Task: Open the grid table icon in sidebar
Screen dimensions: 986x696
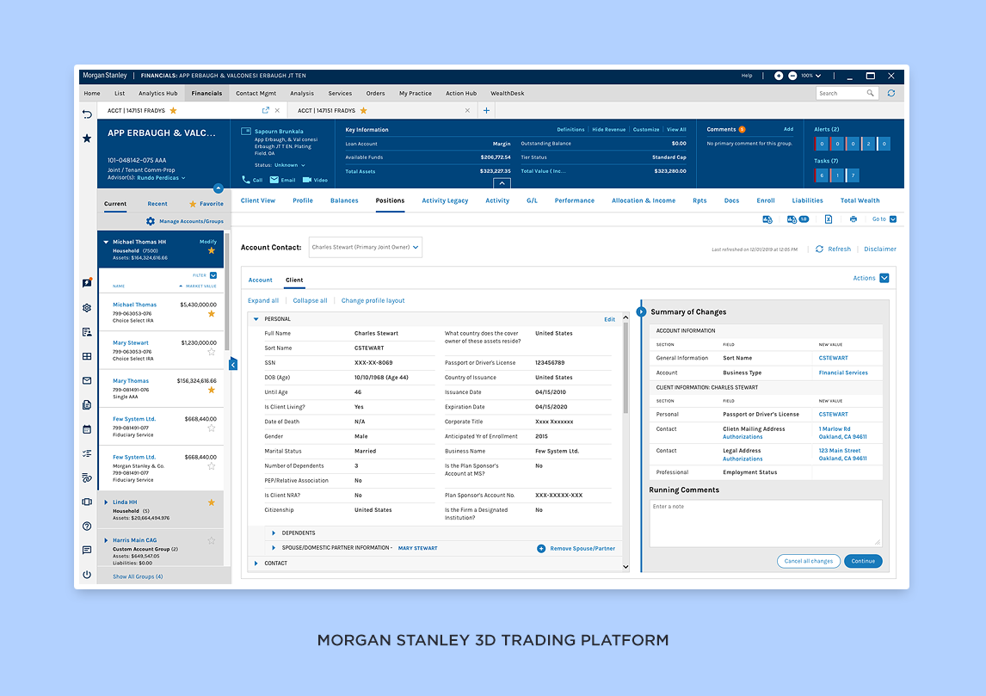Action: click(x=87, y=356)
